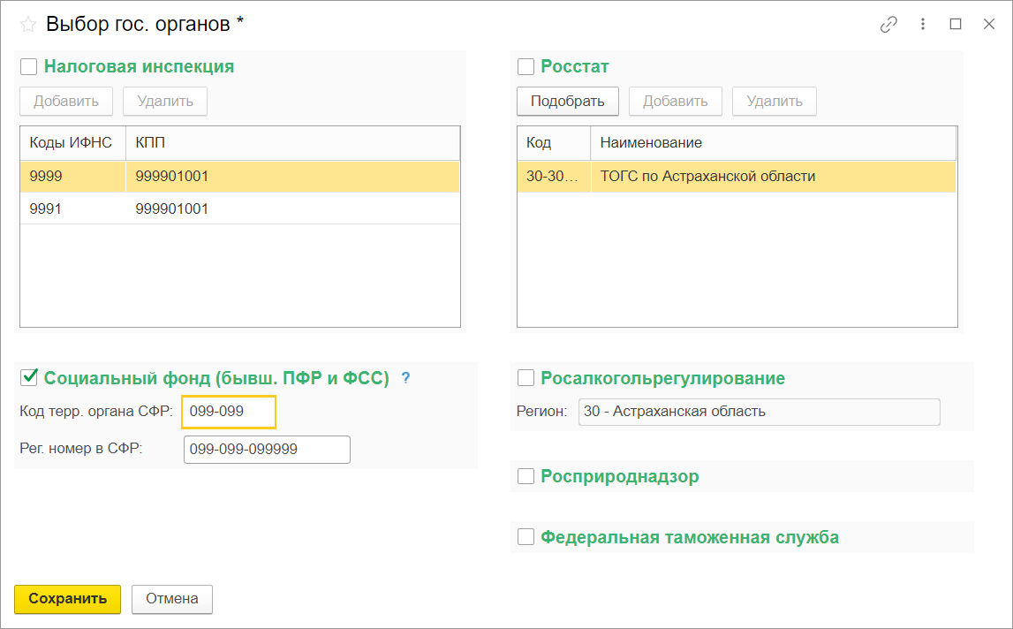Screen dimensions: 1013x629
Task: Focus the Рег. номер в СФР field
Action: tap(267, 450)
